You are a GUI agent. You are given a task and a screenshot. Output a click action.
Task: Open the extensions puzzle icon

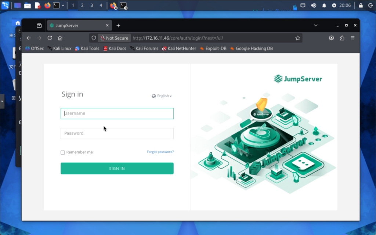342,38
